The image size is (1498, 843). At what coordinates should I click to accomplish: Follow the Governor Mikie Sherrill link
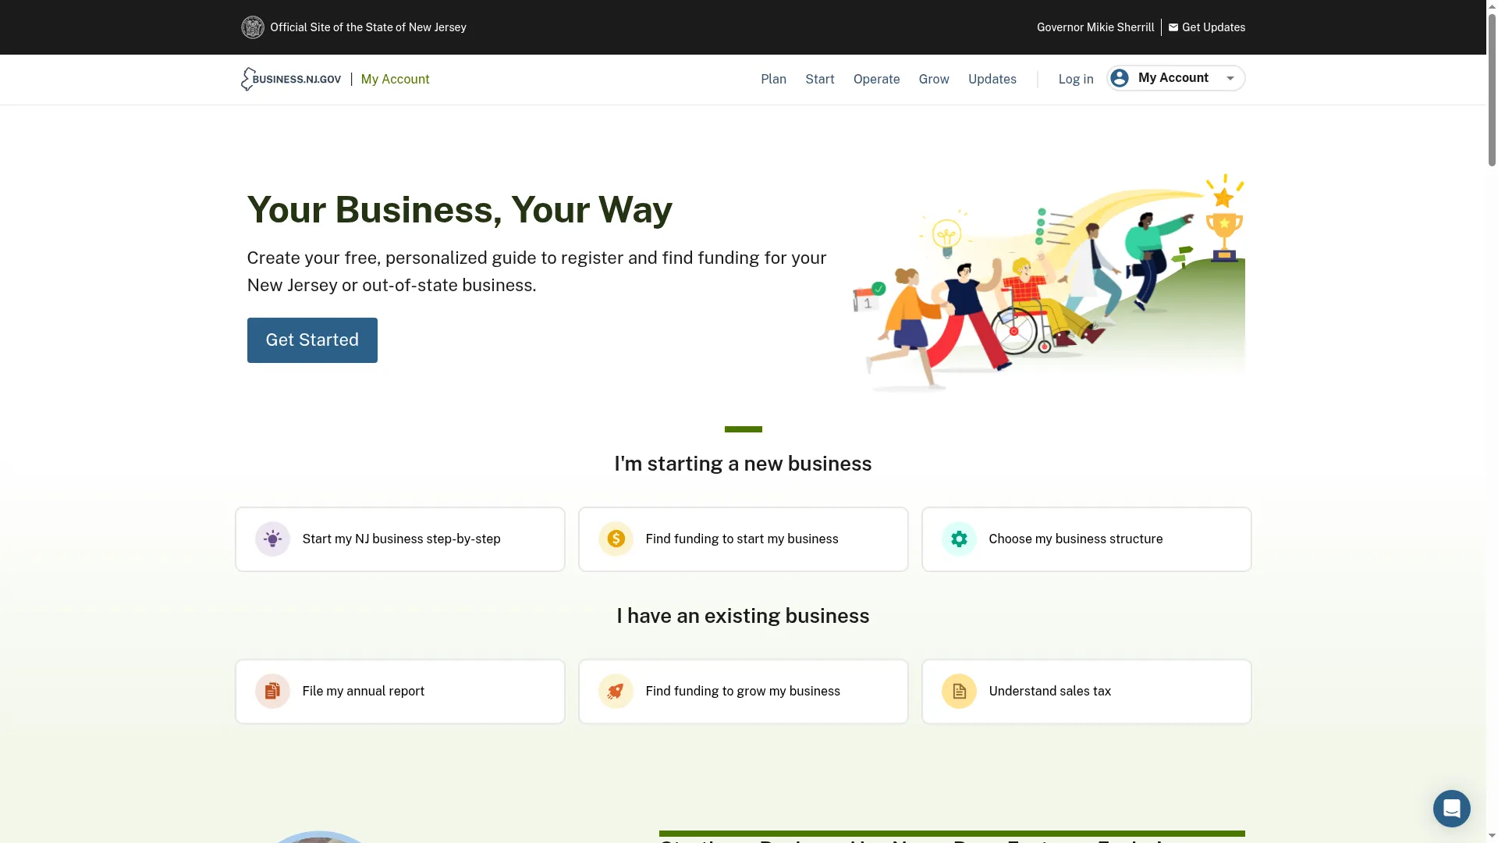point(1095,27)
